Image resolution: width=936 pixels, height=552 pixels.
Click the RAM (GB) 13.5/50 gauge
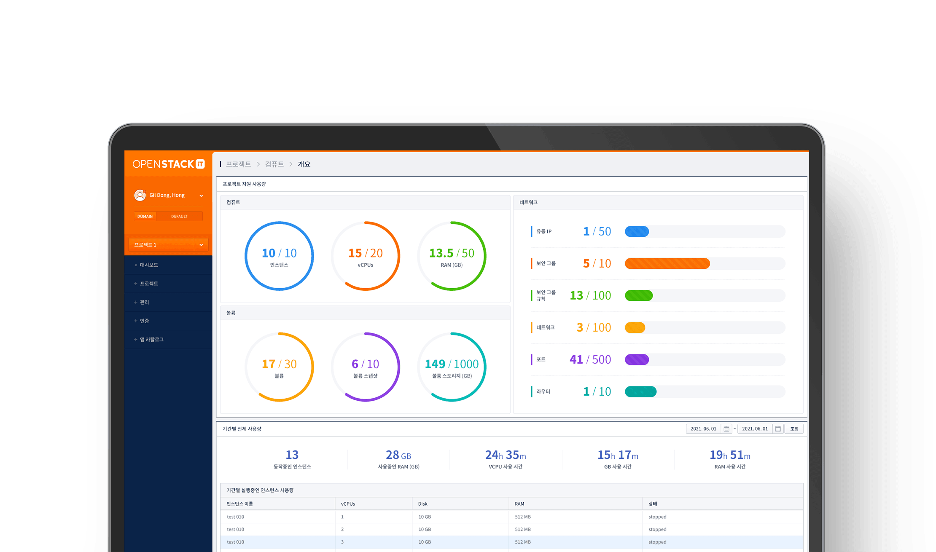coord(452,256)
